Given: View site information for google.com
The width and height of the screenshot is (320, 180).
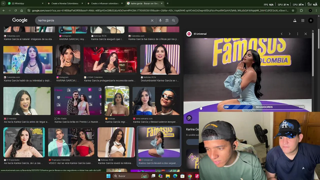Looking at the screenshot, I should (x=29, y=10).
